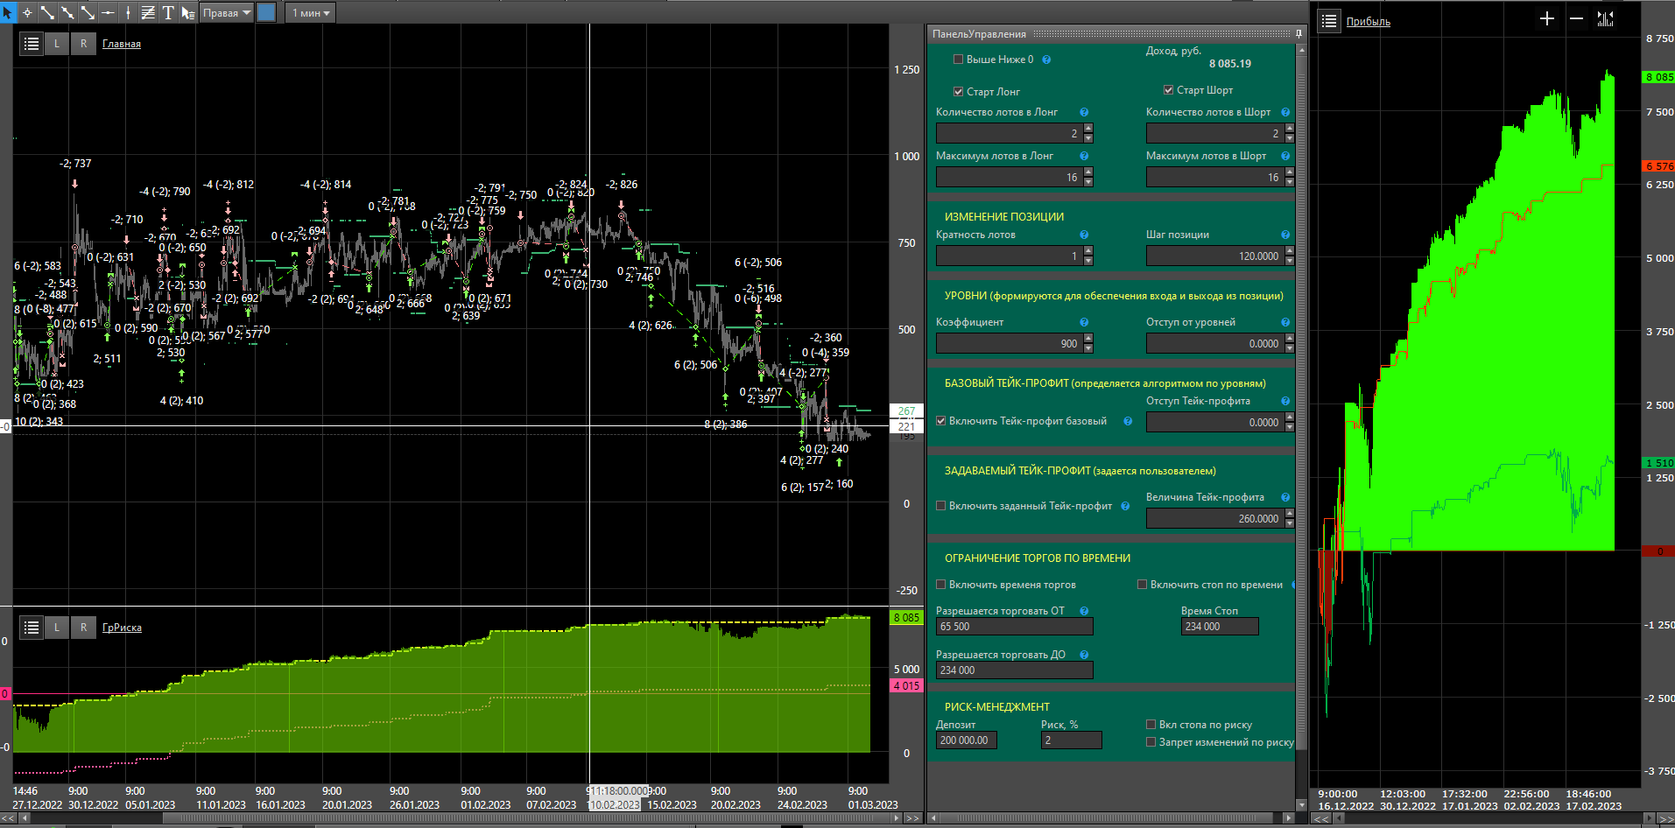1675x828 pixels.
Task: Open help for Количество лотов в Шорт
Action: pos(1285,112)
